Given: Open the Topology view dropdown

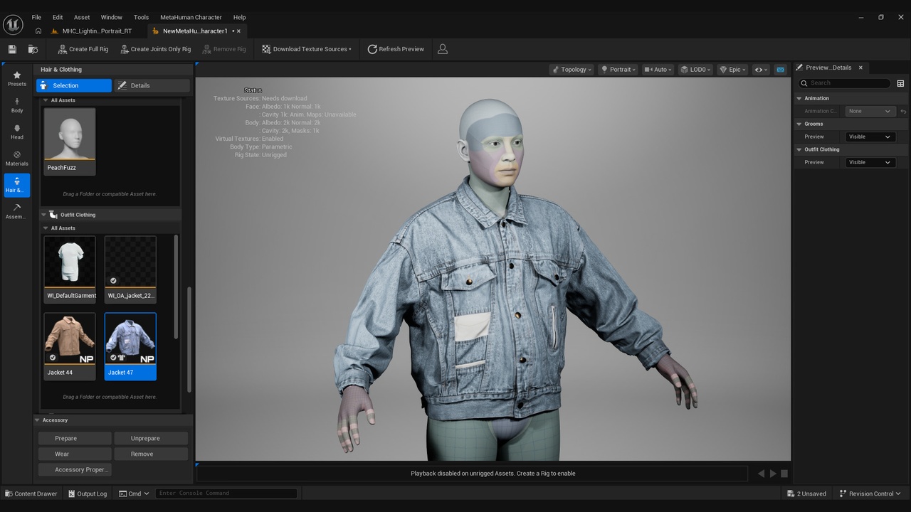Looking at the screenshot, I should (572, 70).
